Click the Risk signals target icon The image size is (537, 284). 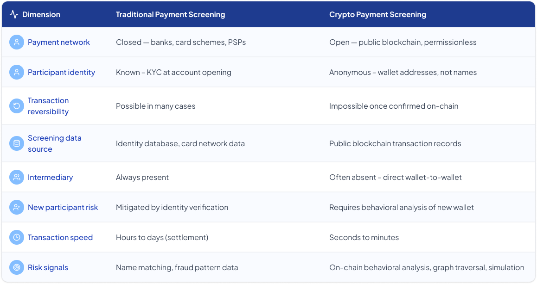pyautogui.click(x=16, y=267)
